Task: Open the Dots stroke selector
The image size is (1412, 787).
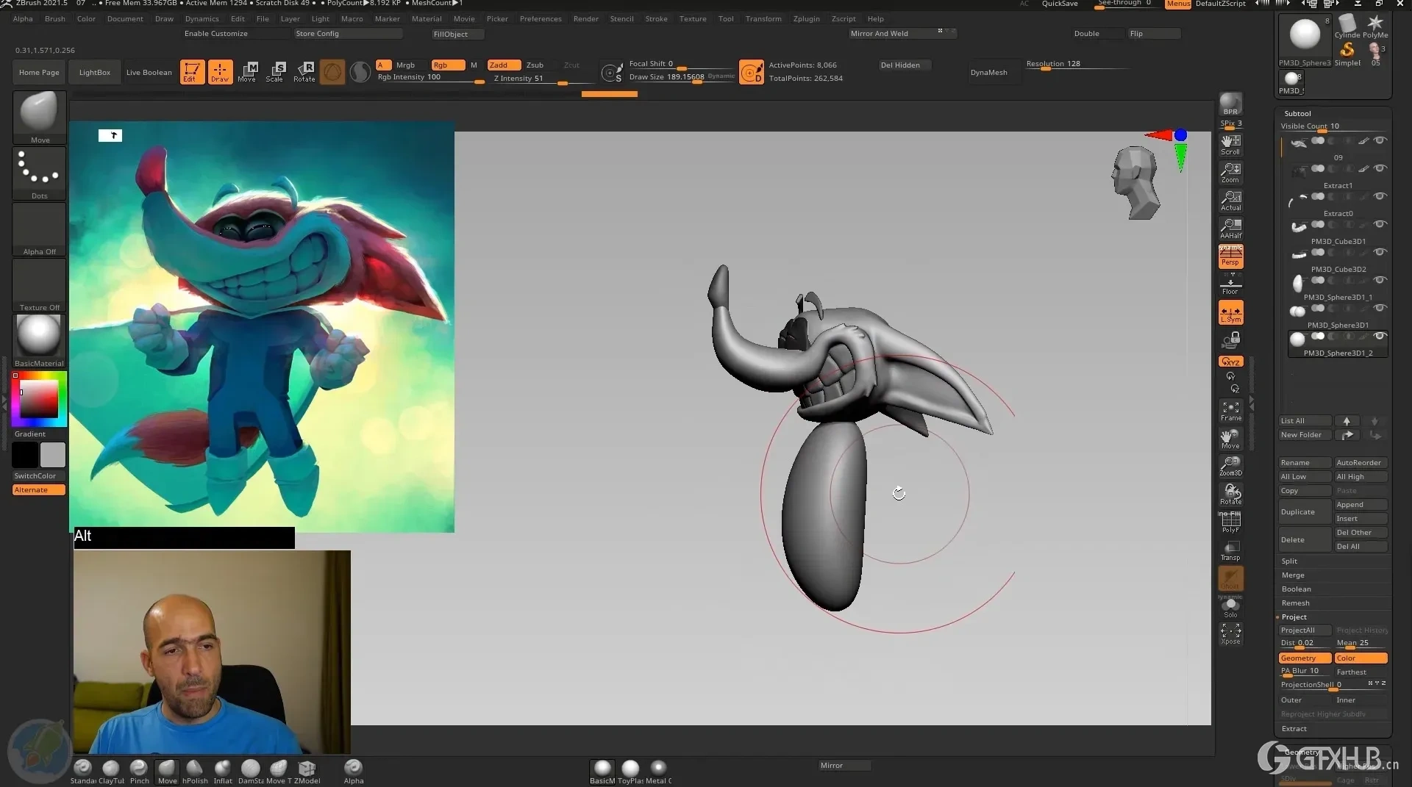Action: point(38,170)
